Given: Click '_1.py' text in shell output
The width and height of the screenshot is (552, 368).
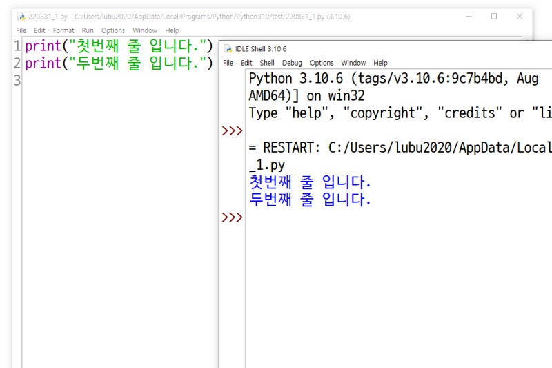Looking at the screenshot, I should click(267, 165).
